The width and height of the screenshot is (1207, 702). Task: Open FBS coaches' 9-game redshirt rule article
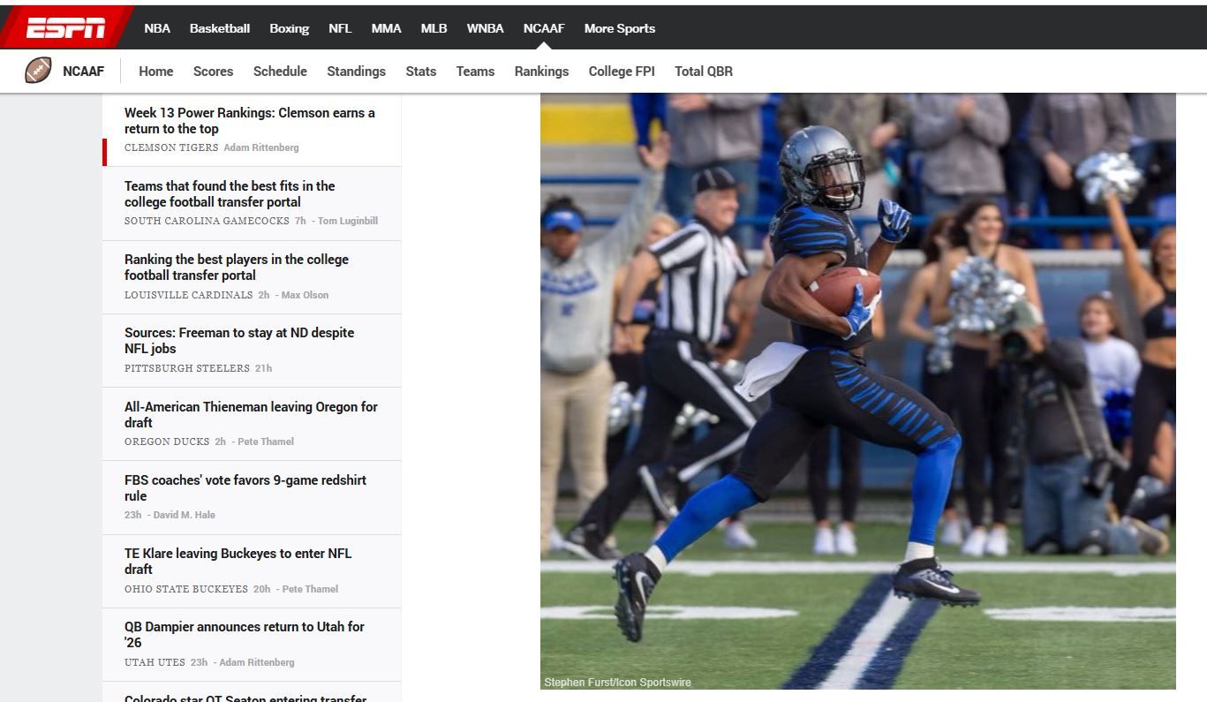coord(245,488)
